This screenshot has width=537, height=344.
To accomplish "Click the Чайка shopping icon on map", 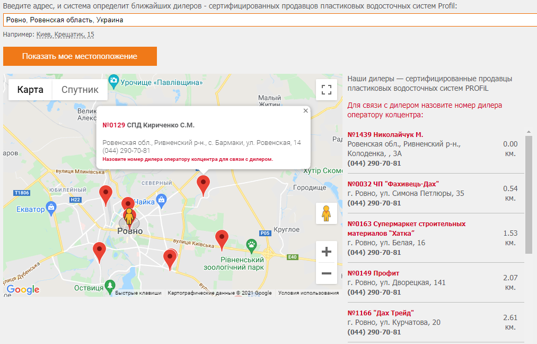I will tap(161, 201).
